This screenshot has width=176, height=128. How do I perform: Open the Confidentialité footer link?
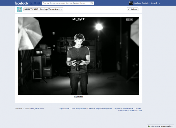(127, 108)
